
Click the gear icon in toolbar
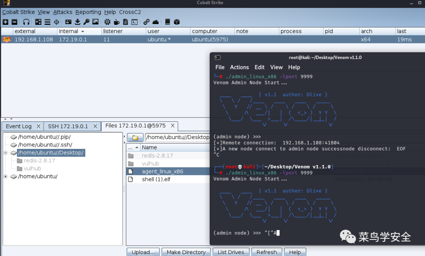tap(107, 22)
